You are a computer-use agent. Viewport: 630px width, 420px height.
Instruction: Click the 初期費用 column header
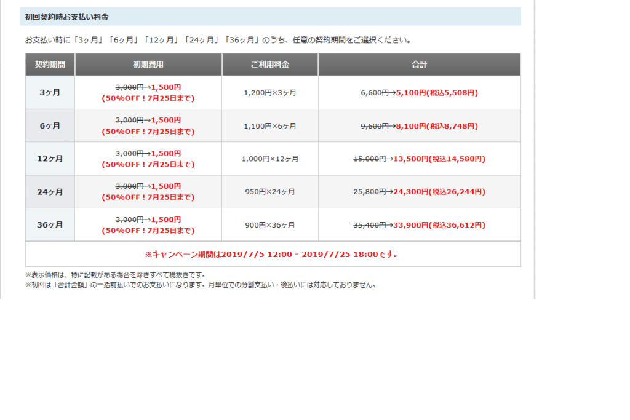point(148,65)
